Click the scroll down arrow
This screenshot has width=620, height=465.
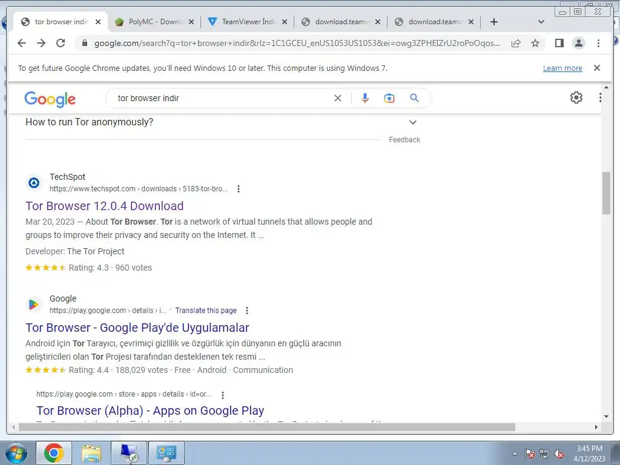(x=607, y=416)
